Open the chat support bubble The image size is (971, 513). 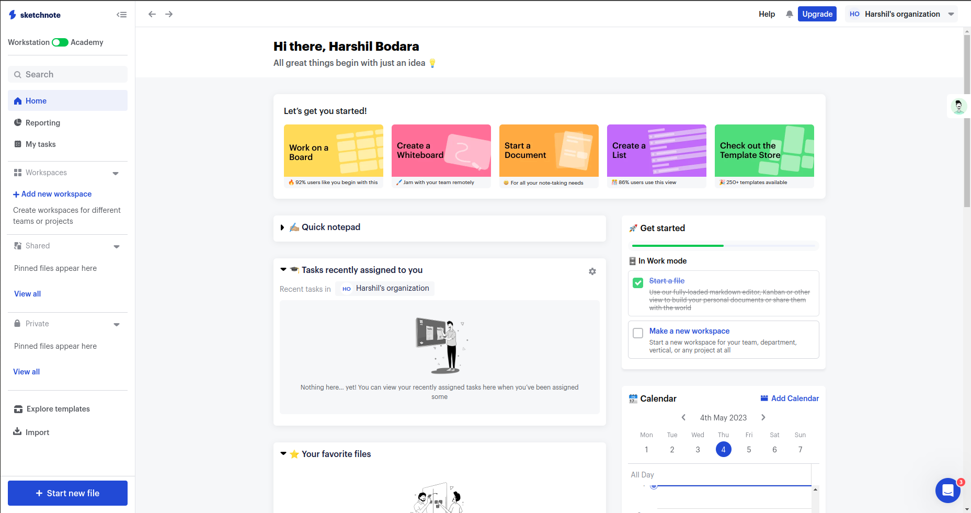[947, 491]
